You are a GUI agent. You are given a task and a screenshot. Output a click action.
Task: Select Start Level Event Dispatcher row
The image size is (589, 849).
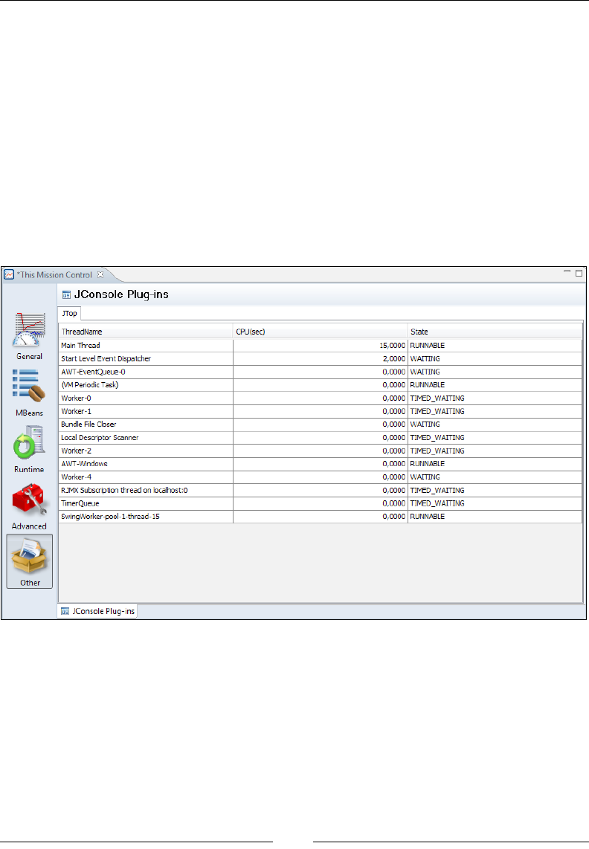pos(321,358)
